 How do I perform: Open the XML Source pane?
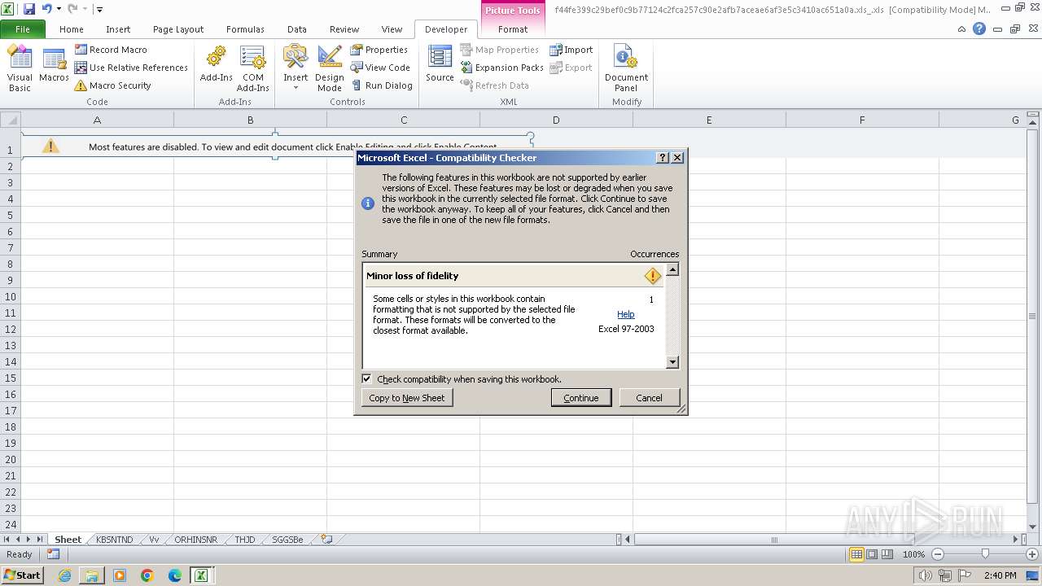(440, 65)
